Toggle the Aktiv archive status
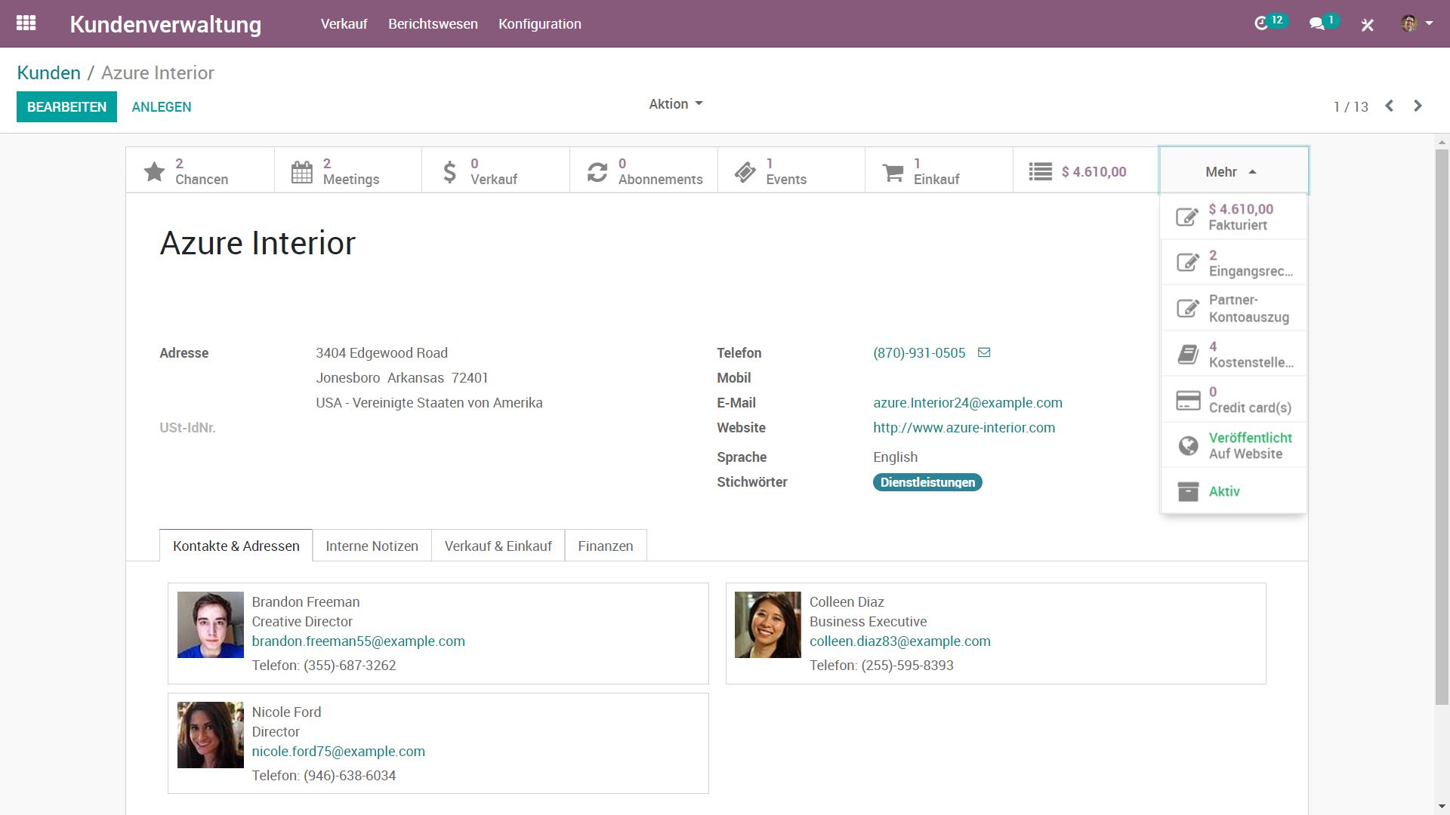This screenshot has width=1450, height=815. [1233, 491]
